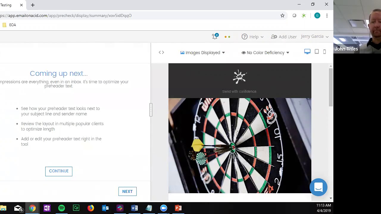The image size is (381, 214).
Task: Close the Testing browser tab
Action: click(x=21, y=5)
